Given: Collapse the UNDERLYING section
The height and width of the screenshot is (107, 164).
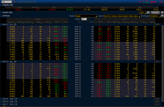Looking at the screenshot, I should click(1, 5).
